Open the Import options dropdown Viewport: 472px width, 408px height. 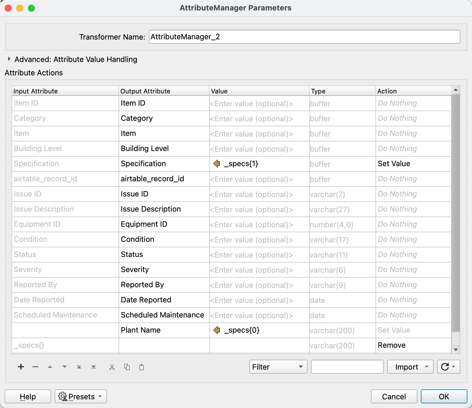[x=410, y=367]
